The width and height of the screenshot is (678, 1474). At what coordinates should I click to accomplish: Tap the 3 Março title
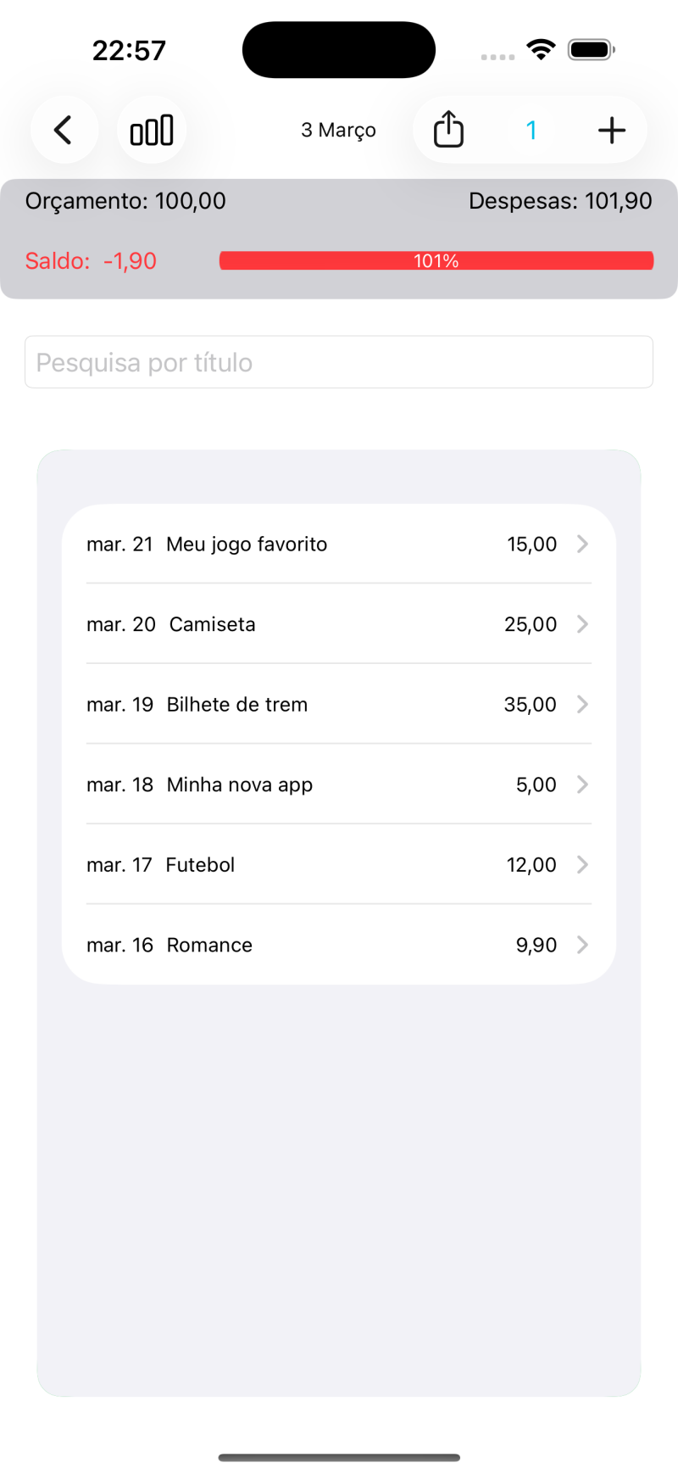coord(338,131)
